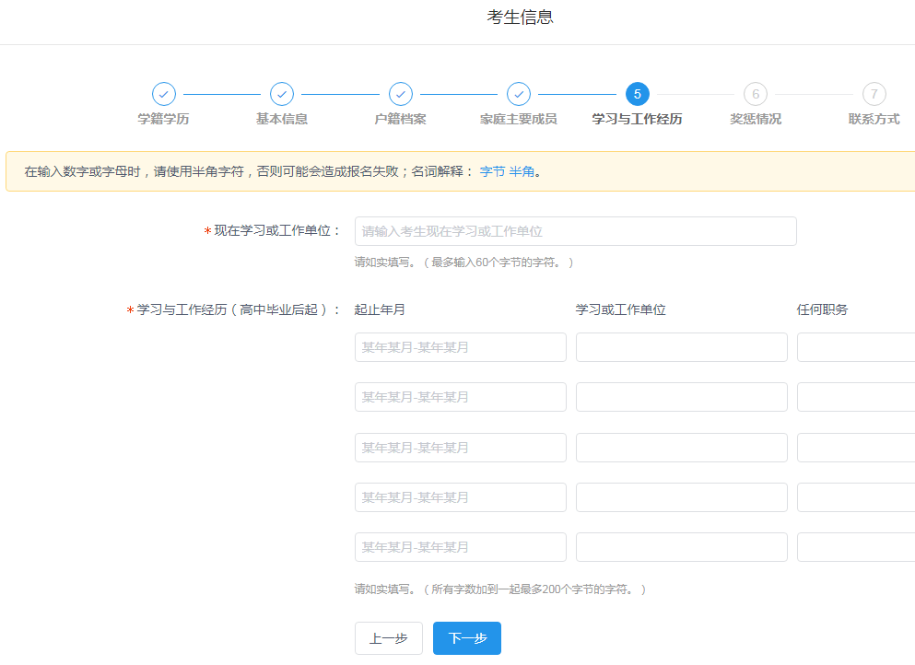Go to the 家庭主要成员 step label
Screen dimensions: 915x665
(x=519, y=119)
